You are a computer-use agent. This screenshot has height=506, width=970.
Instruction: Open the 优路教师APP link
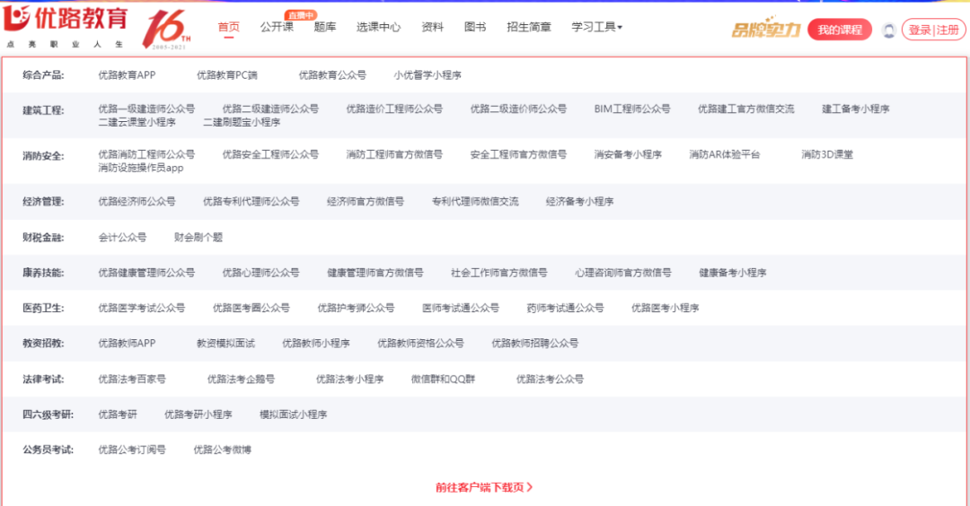point(127,344)
